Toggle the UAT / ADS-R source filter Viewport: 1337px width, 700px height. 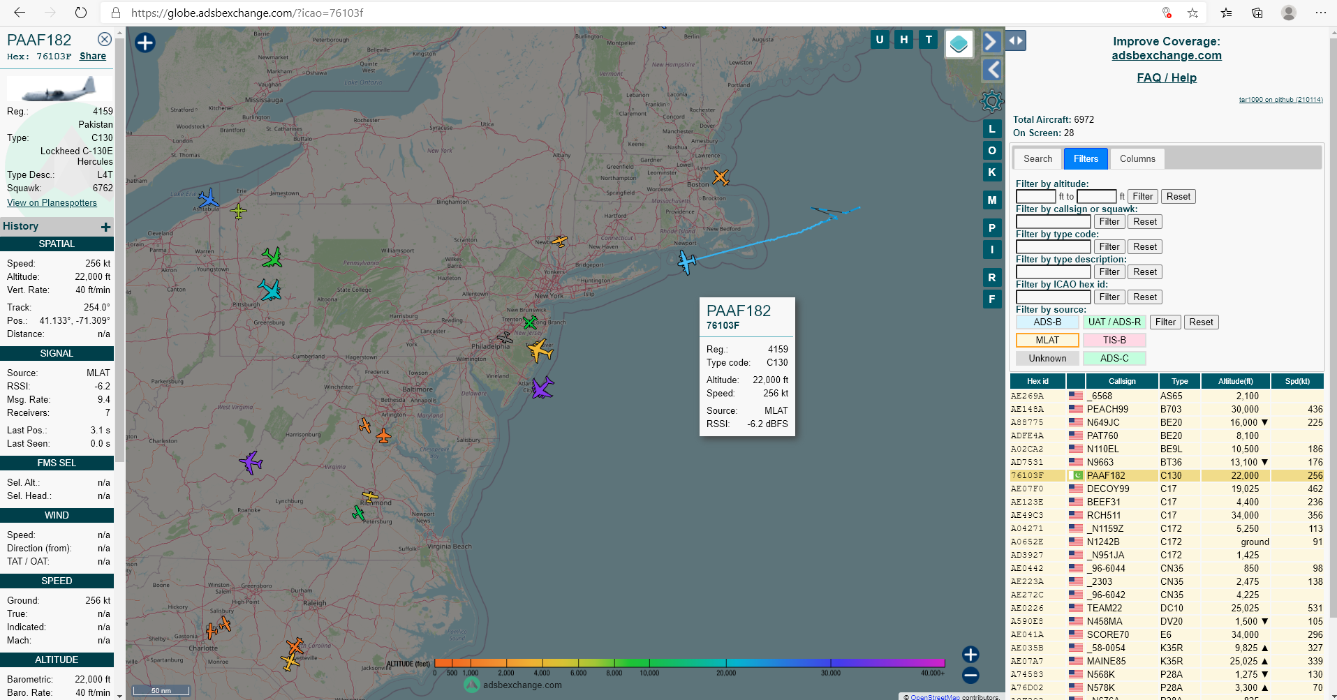point(1114,322)
